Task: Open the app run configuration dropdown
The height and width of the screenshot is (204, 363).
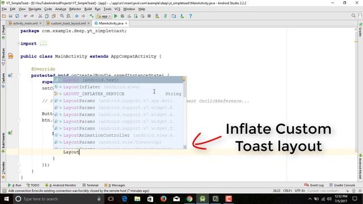Action: 104,16
